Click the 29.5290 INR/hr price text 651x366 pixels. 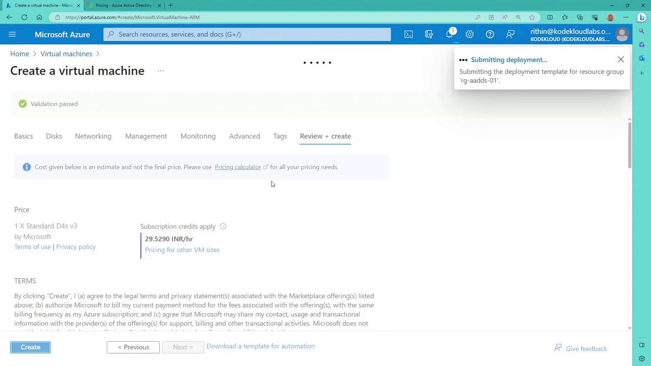169,239
